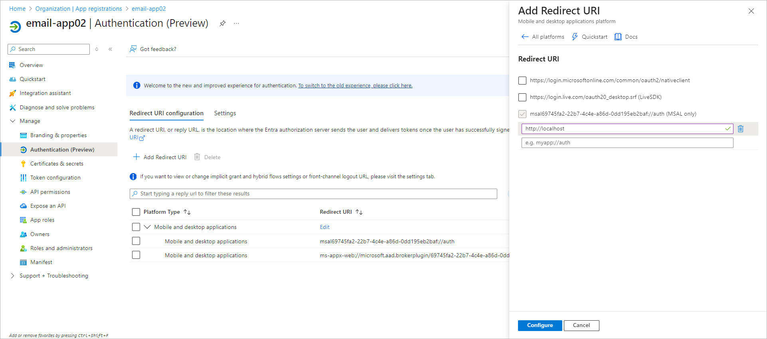Select the Redirect URI configuration tab
Viewport: 767px width, 339px height.
tap(166, 113)
